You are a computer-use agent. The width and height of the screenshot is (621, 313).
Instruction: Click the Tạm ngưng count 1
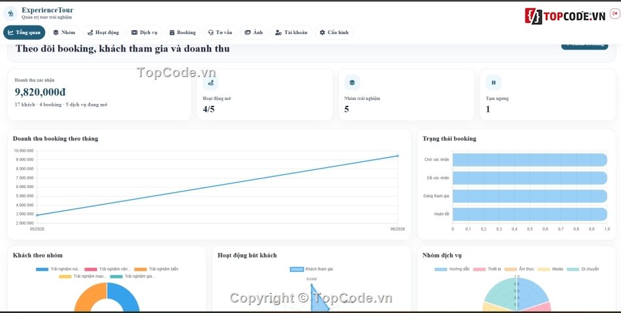click(488, 109)
